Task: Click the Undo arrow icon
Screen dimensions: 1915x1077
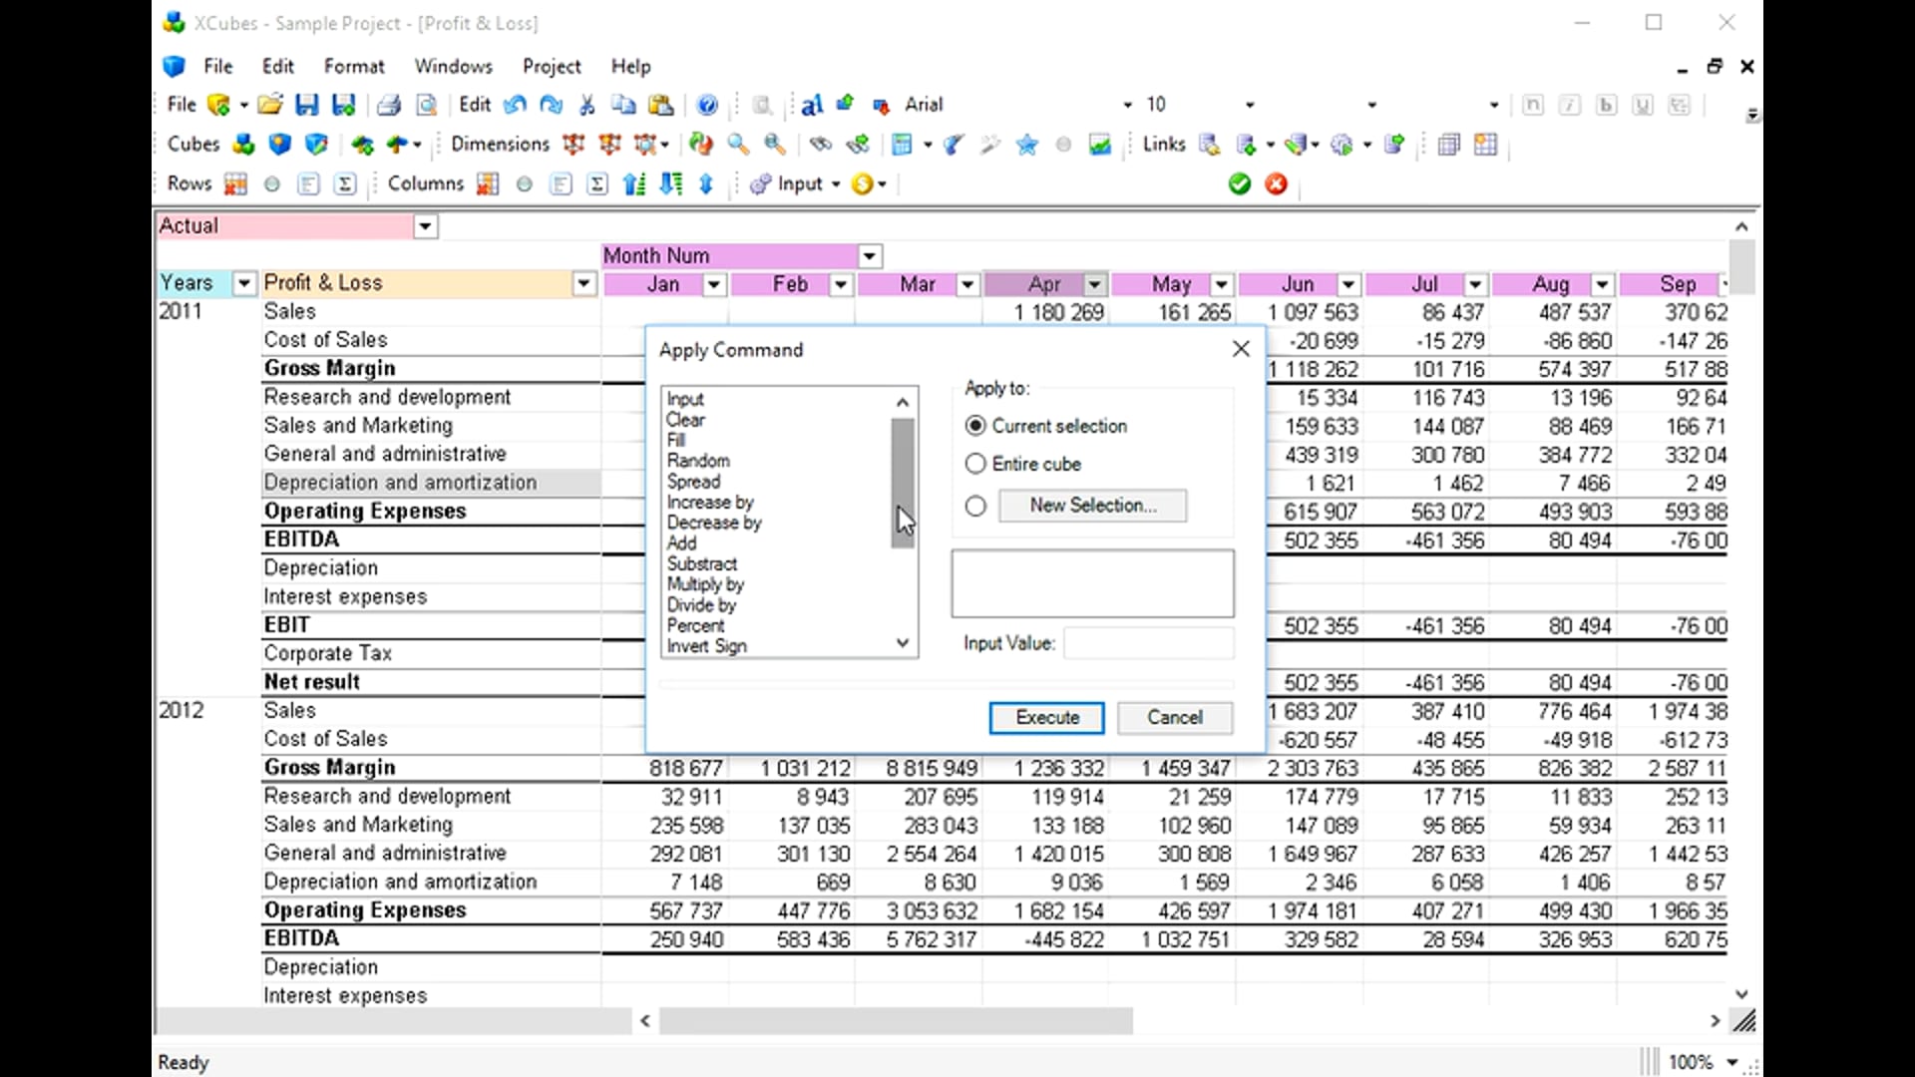Action: point(515,105)
